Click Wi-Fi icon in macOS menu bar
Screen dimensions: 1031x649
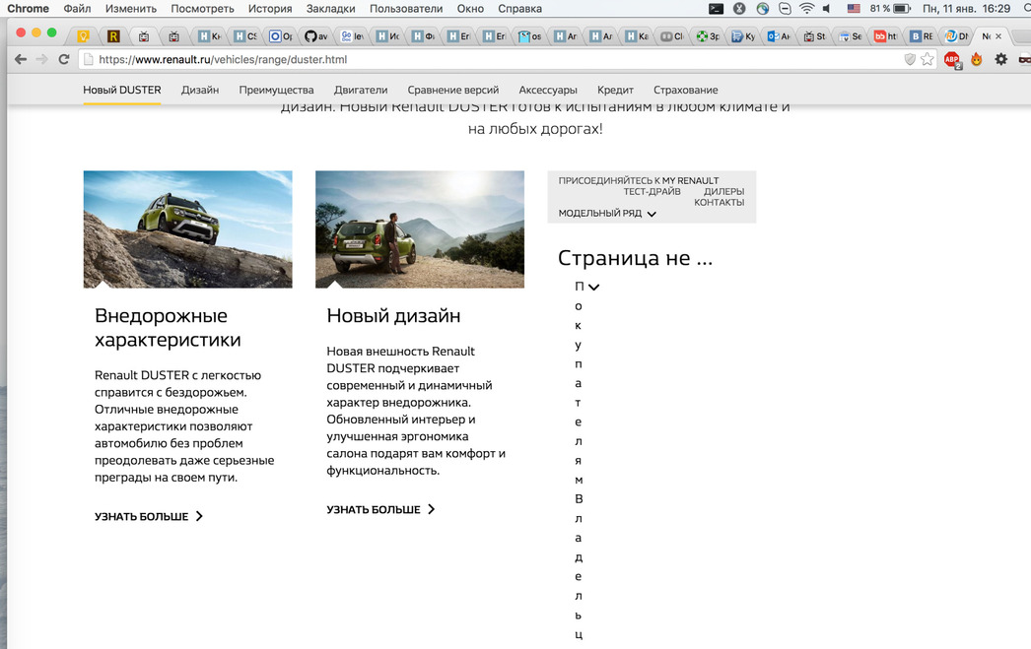(x=806, y=9)
